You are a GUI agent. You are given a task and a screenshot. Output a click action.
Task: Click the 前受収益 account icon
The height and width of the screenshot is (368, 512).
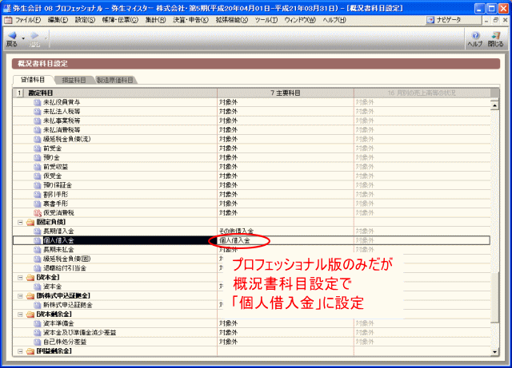pyautogui.click(x=38, y=167)
